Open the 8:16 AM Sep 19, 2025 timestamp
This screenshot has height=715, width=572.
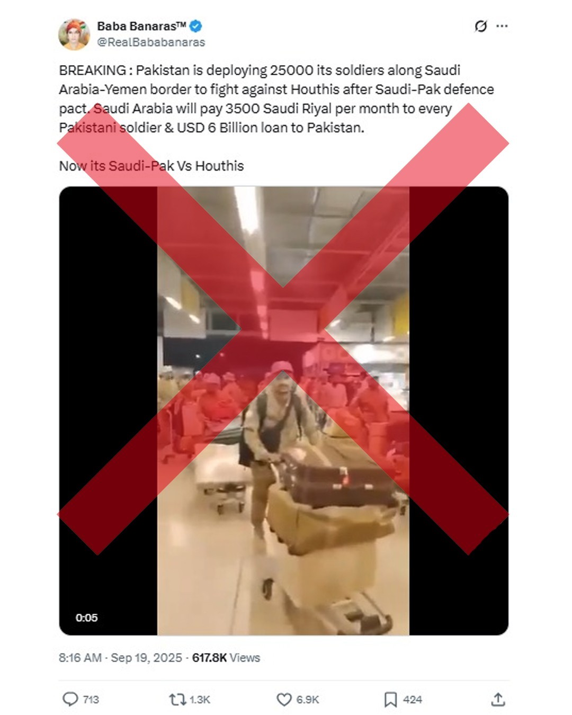(120, 657)
